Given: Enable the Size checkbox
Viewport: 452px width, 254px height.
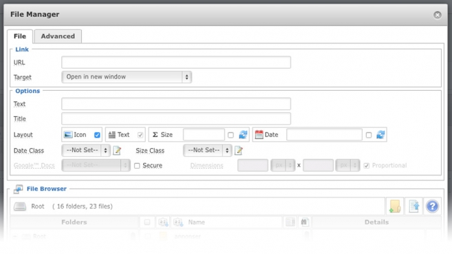Looking at the screenshot, I should pos(230,135).
